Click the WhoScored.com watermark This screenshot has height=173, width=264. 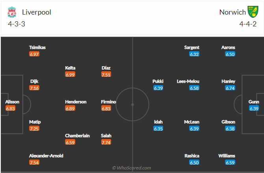pos(132,168)
